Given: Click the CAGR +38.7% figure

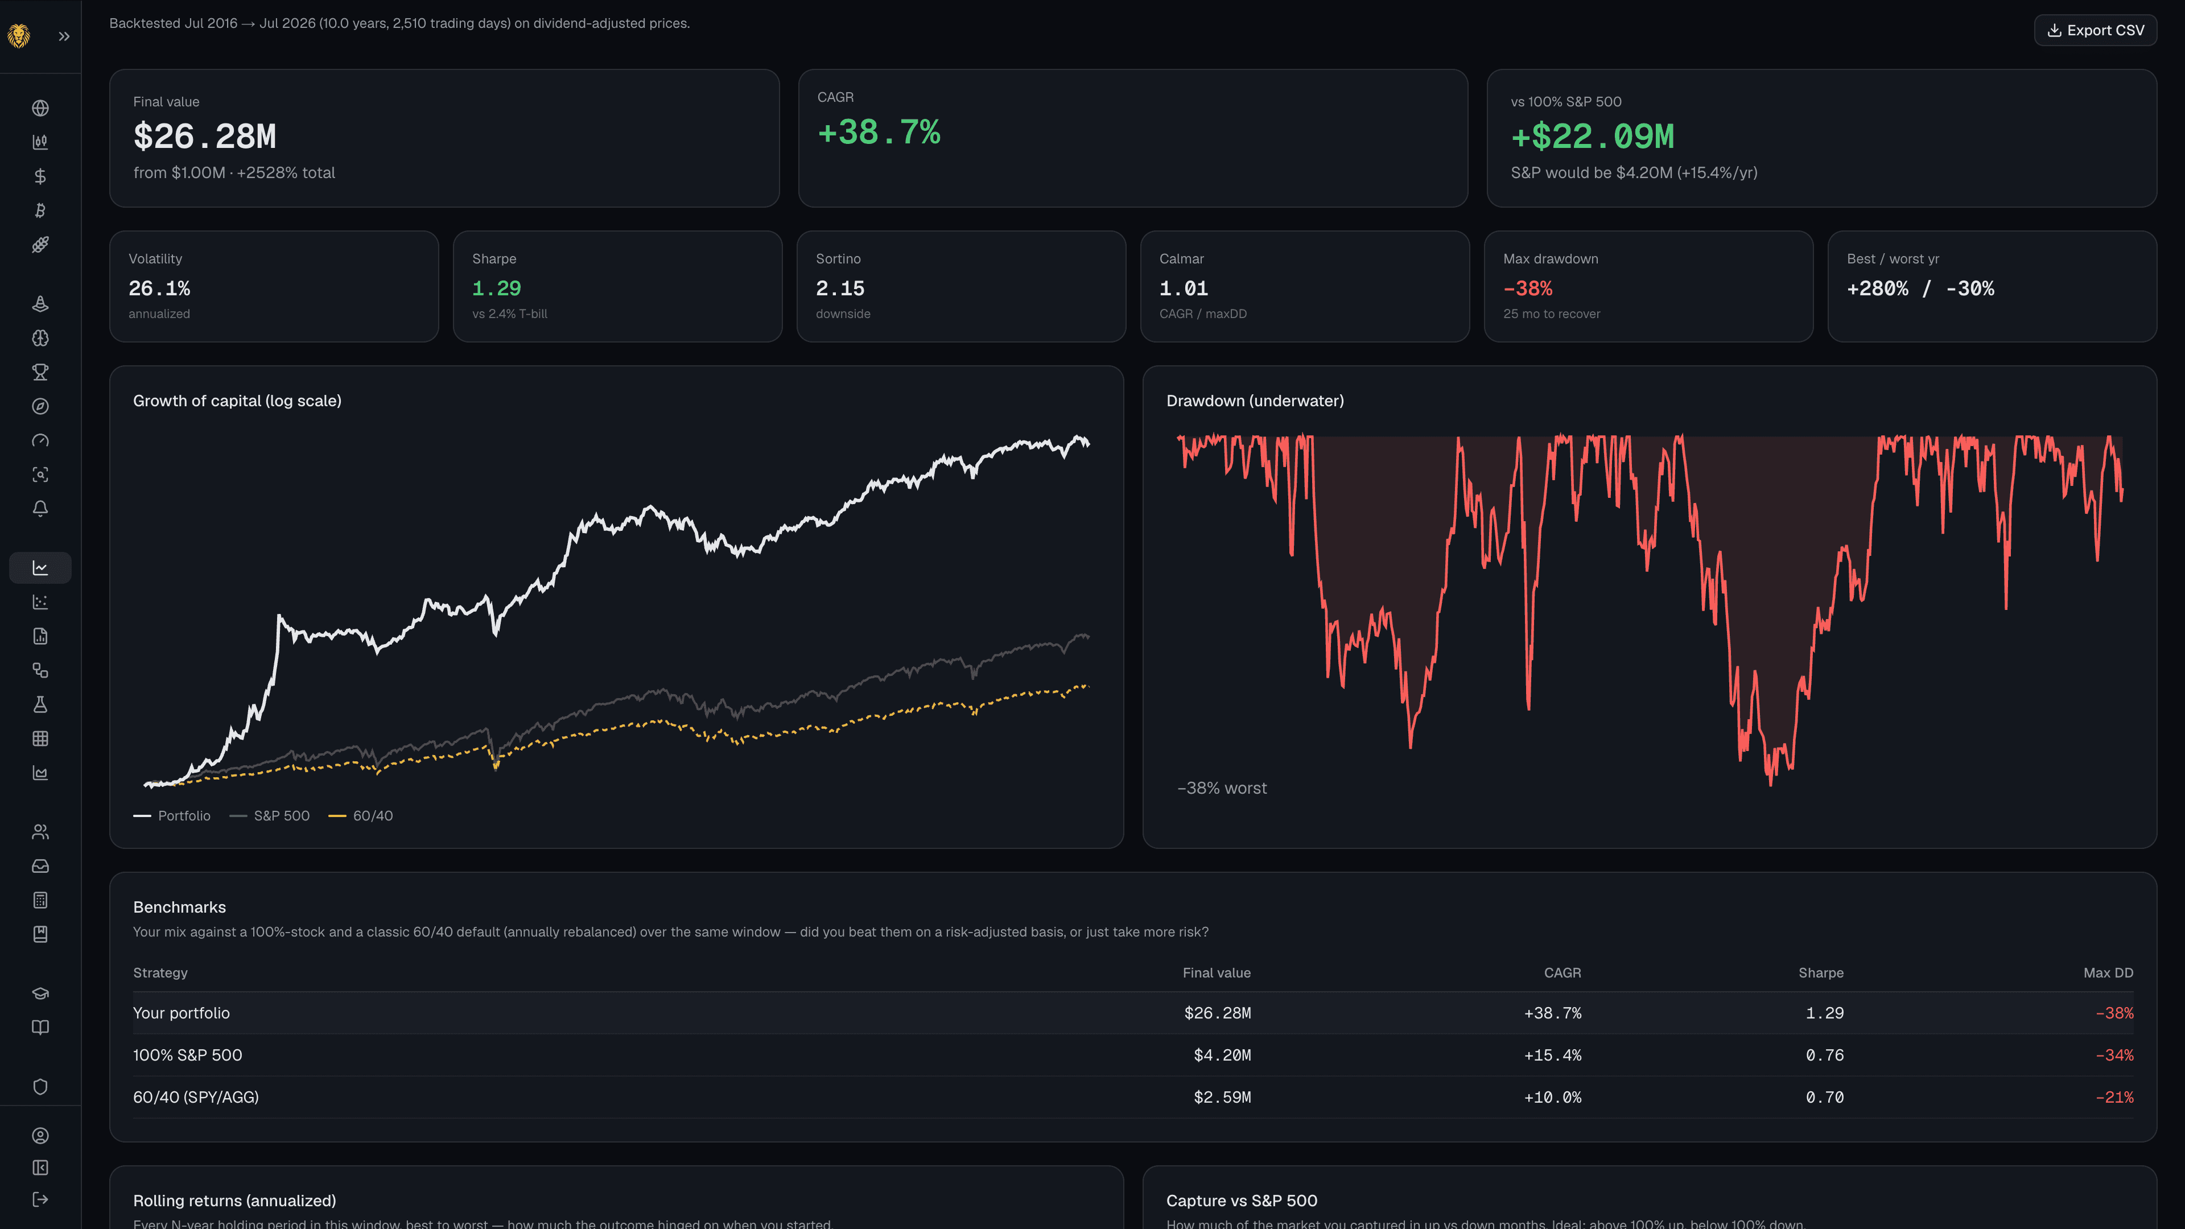Looking at the screenshot, I should tap(879, 133).
